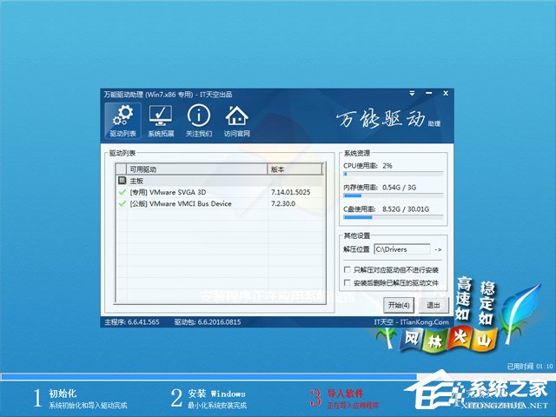This screenshot has height=417, width=556.
Task: Click the CPU使用率 progress bar
Action: (393, 174)
